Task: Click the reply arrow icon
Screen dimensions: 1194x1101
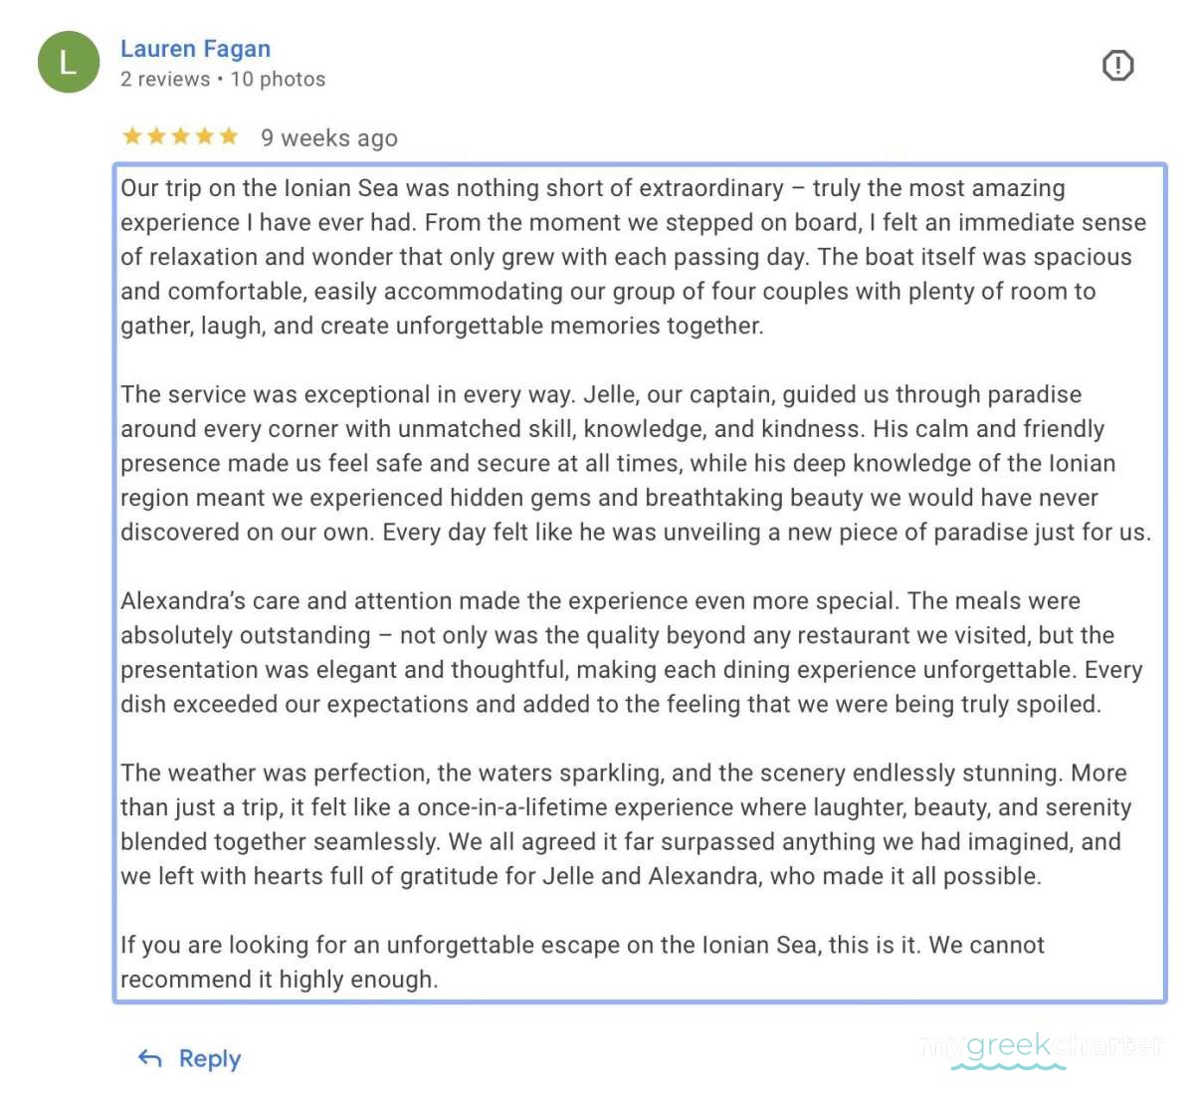Action: 150,1058
